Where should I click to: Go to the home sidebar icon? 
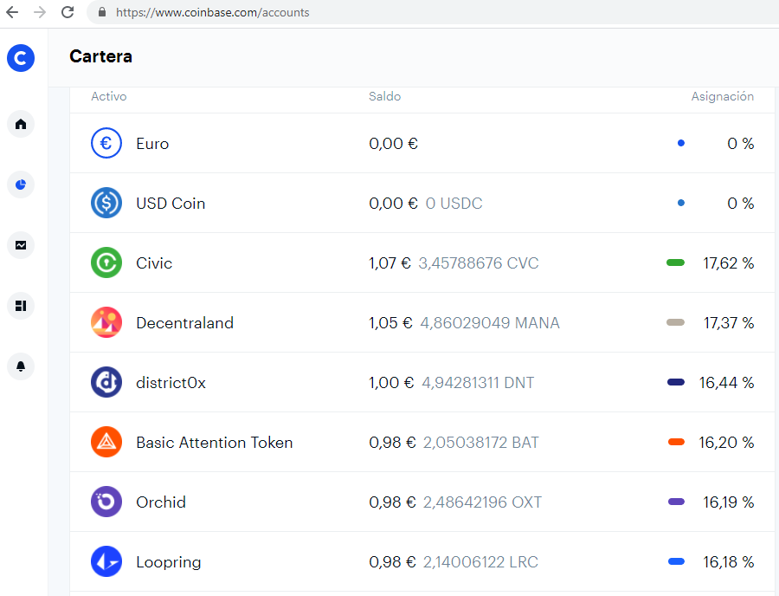coord(21,124)
